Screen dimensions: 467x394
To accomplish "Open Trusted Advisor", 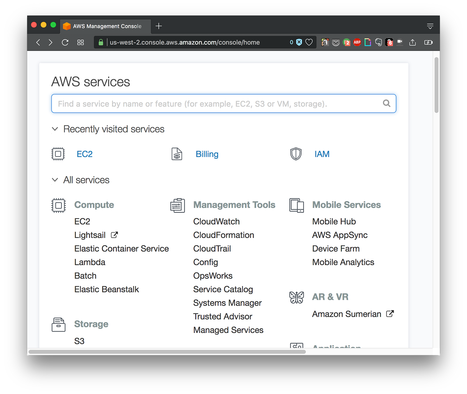I will click(x=223, y=316).
